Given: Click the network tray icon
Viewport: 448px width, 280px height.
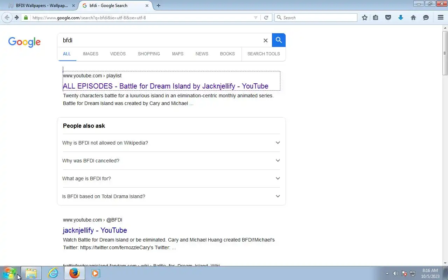Looking at the screenshot, I should pyautogui.click(x=413, y=273).
